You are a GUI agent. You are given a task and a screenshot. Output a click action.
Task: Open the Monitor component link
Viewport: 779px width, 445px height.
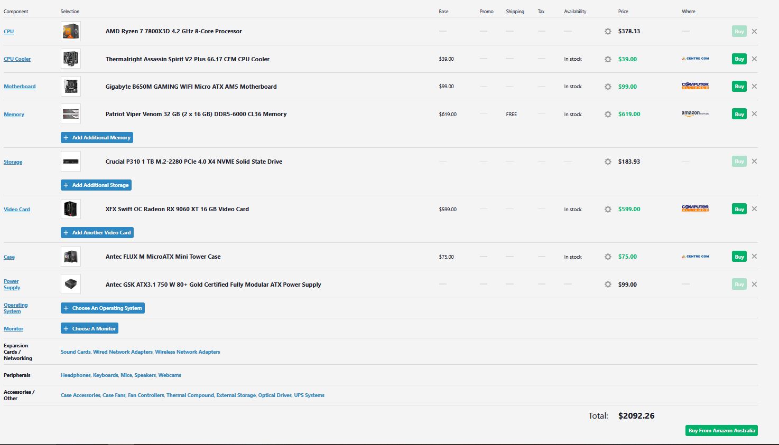[14, 329]
